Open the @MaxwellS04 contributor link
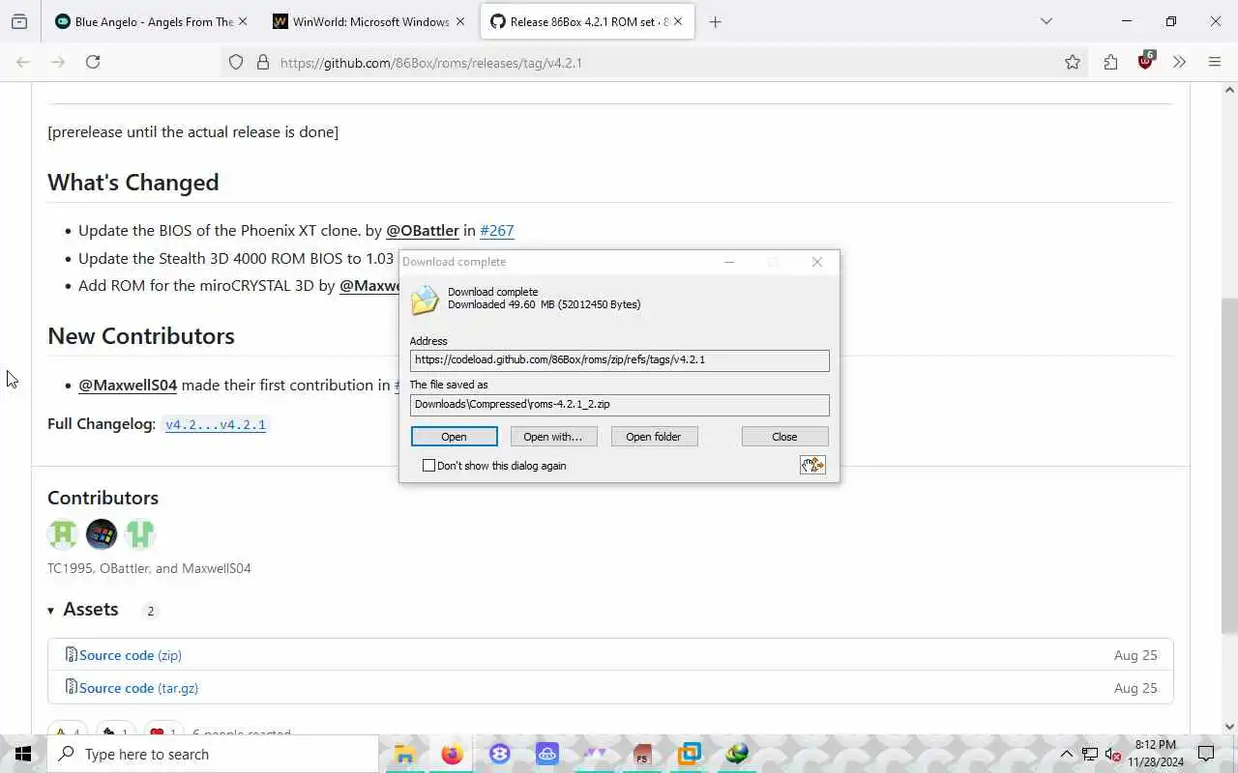The width and height of the screenshot is (1238, 773). point(128,385)
